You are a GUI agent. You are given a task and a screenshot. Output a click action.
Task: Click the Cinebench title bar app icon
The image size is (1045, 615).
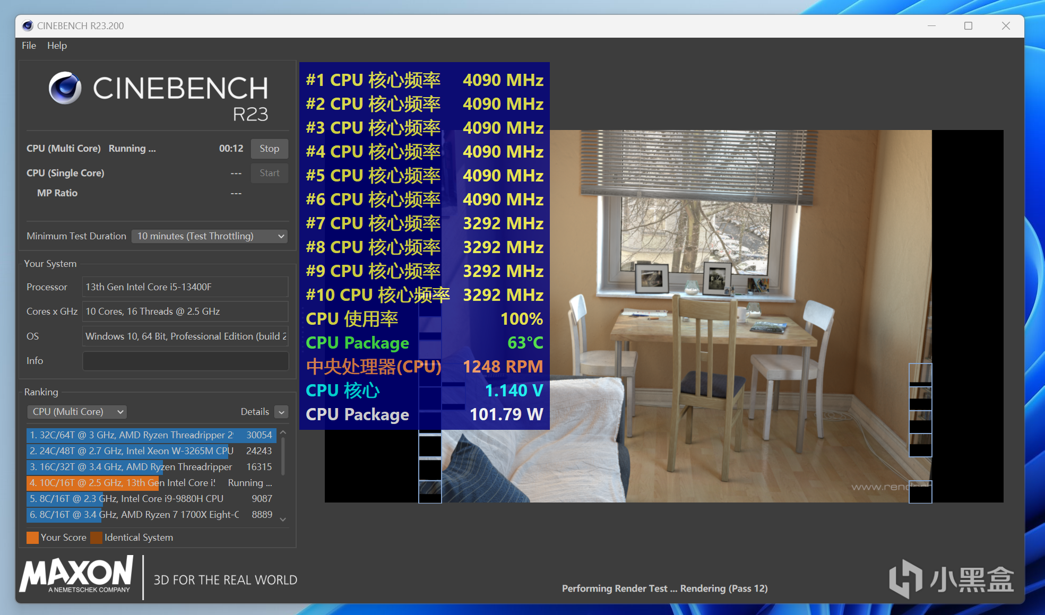[28, 25]
